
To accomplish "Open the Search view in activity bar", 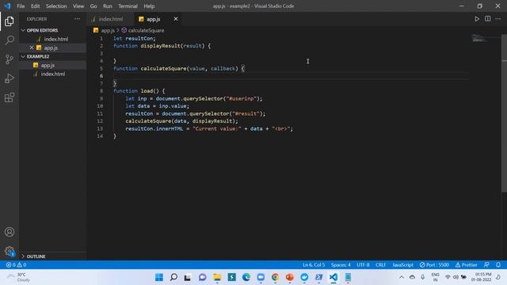I will [10, 40].
